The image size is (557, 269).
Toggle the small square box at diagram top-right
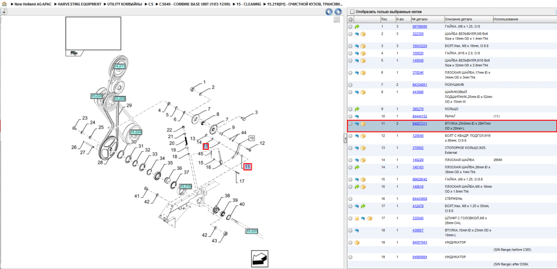click(336, 20)
